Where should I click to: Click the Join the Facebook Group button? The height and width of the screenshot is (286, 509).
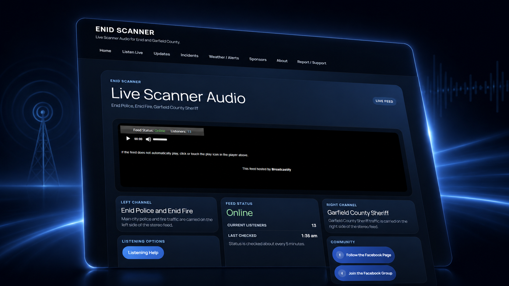tap(365, 273)
